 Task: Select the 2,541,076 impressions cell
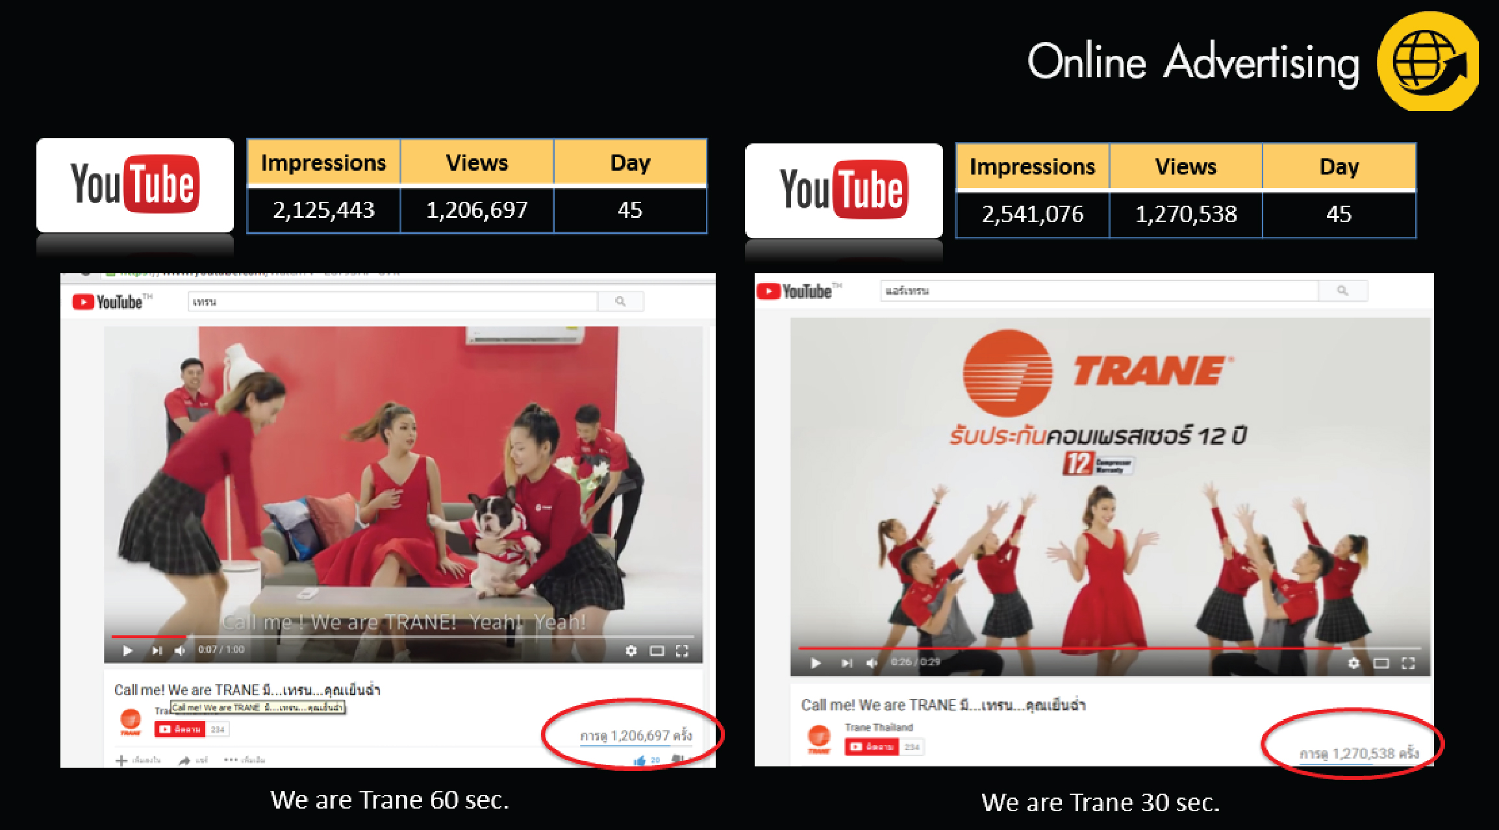[x=1033, y=214]
